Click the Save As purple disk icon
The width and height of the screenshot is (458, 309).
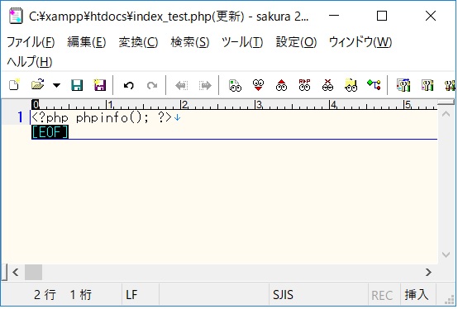click(x=99, y=85)
